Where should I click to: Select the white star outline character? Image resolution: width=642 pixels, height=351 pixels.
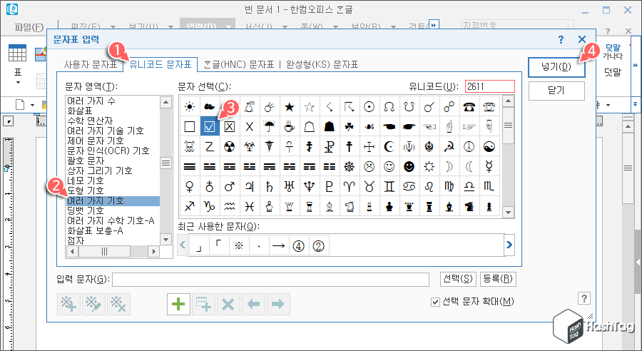(x=310, y=107)
